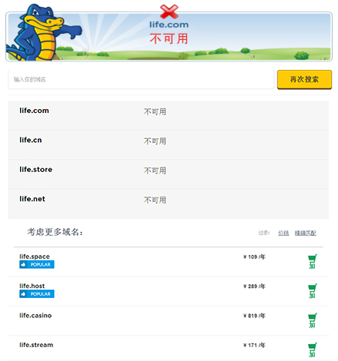Click the POPULAR badge under life.space
The height and width of the screenshot is (361, 338).
coord(37,264)
